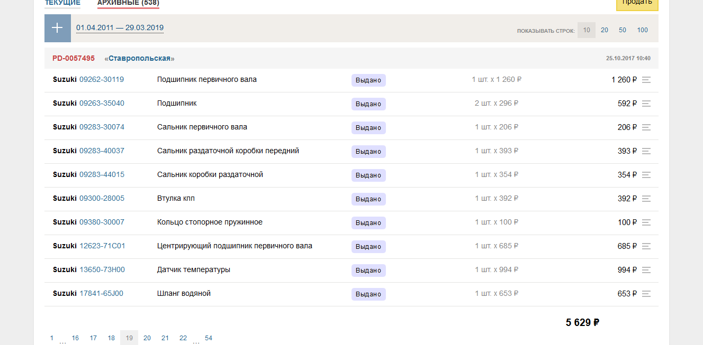Go to page 18
The height and width of the screenshot is (345, 703).
(111, 338)
